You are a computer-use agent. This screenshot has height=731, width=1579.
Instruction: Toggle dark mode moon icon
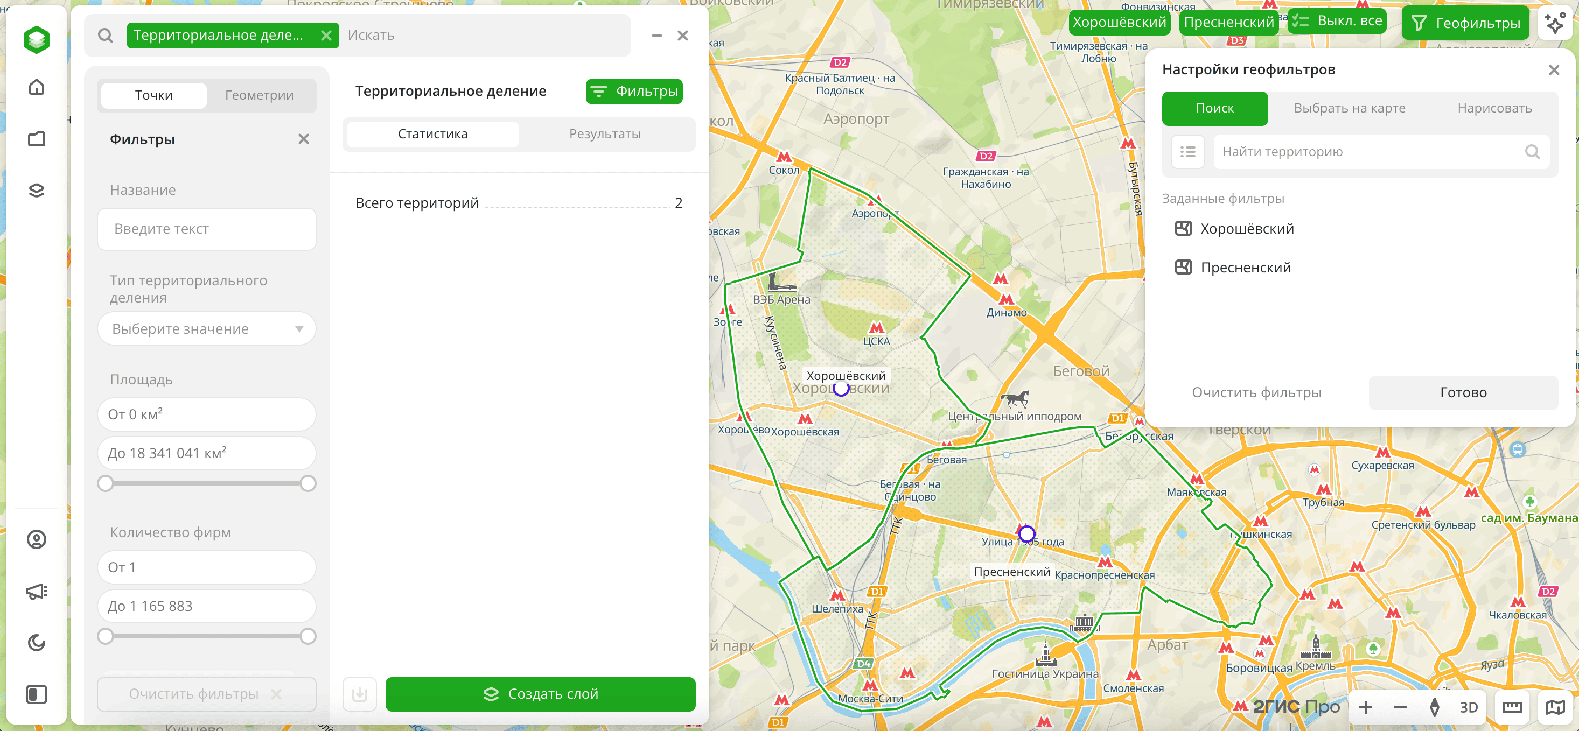pyautogui.click(x=37, y=643)
